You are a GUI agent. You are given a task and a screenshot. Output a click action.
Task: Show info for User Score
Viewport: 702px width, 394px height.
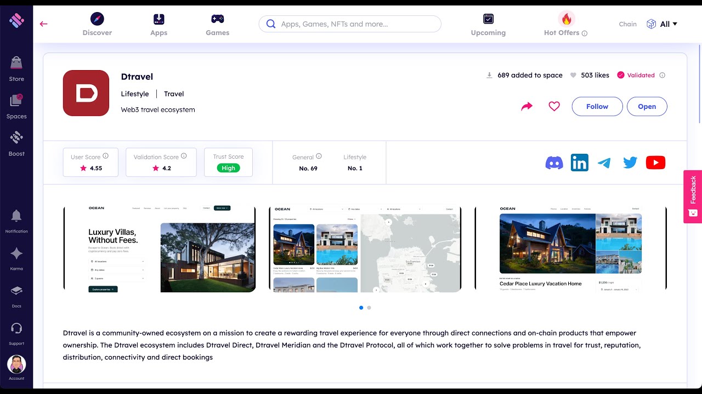click(x=106, y=156)
